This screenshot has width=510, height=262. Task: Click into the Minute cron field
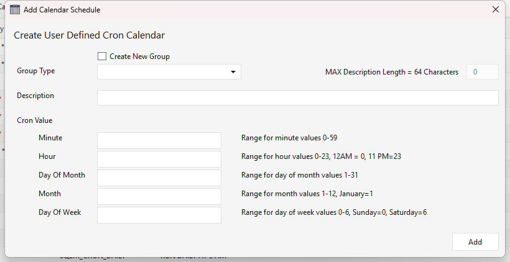pyautogui.click(x=159, y=140)
